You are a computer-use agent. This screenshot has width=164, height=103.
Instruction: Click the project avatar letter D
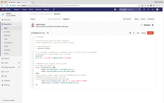[x=3, y=14]
